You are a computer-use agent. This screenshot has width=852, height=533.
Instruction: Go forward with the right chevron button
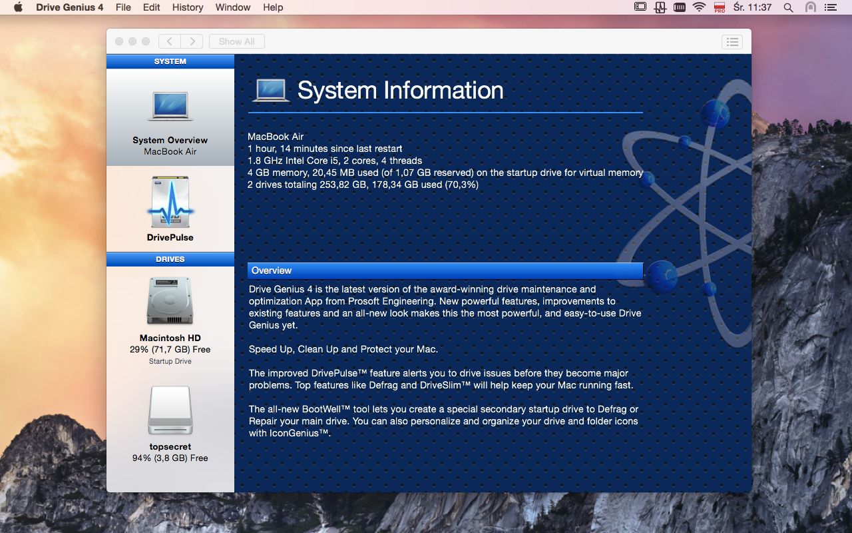coord(192,41)
